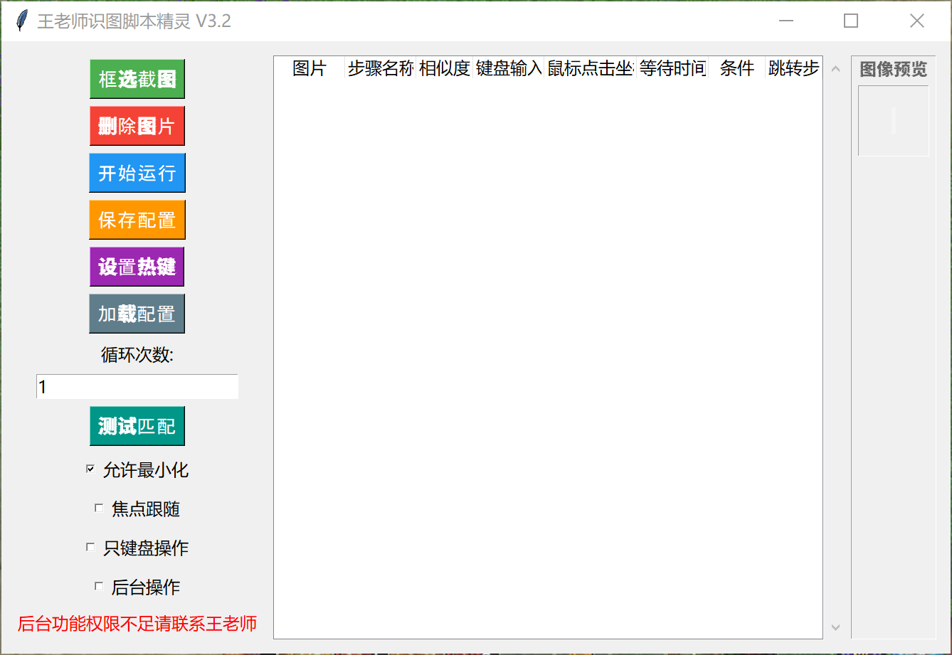The width and height of the screenshot is (952, 655).
Task: Focus the 循环次数 input field
Action: [137, 387]
